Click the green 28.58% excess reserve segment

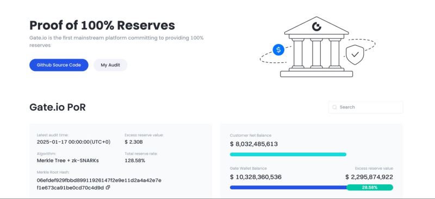[x=370, y=188]
